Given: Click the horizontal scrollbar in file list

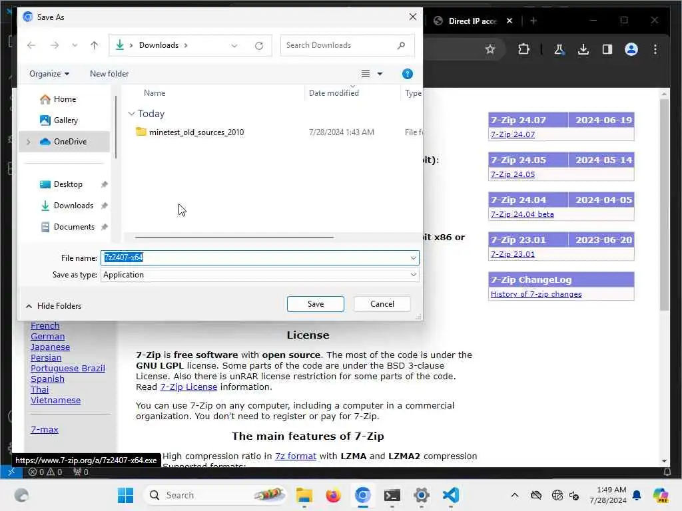Looking at the screenshot, I should 234,238.
